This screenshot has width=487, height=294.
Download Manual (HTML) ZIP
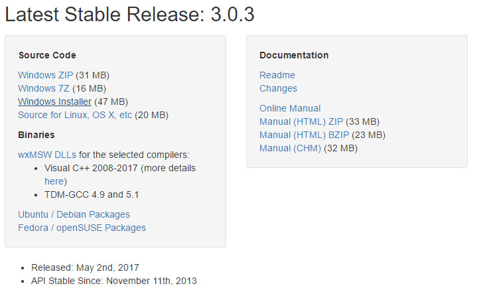tap(301, 121)
